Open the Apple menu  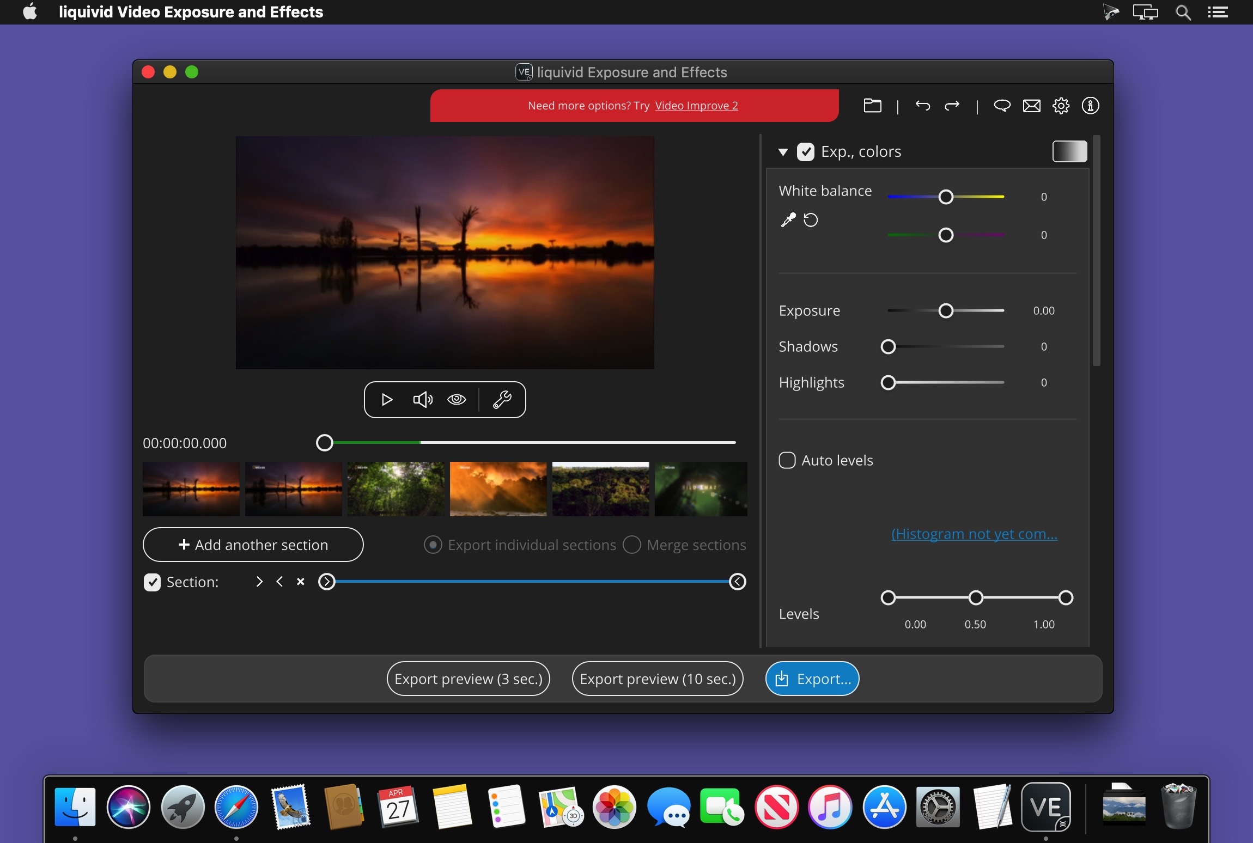(31, 12)
